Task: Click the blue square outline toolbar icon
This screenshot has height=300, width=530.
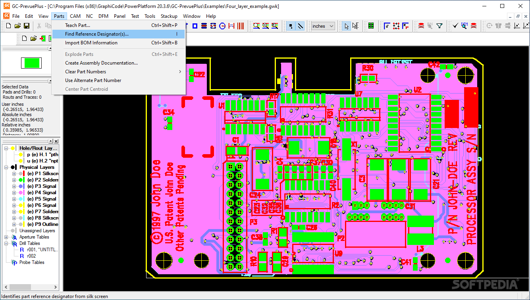Action: (x=195, y=26)
